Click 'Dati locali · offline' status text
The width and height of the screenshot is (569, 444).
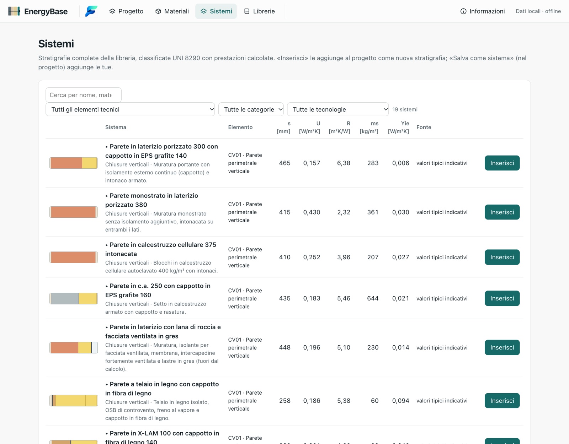[x=538, y=11]
